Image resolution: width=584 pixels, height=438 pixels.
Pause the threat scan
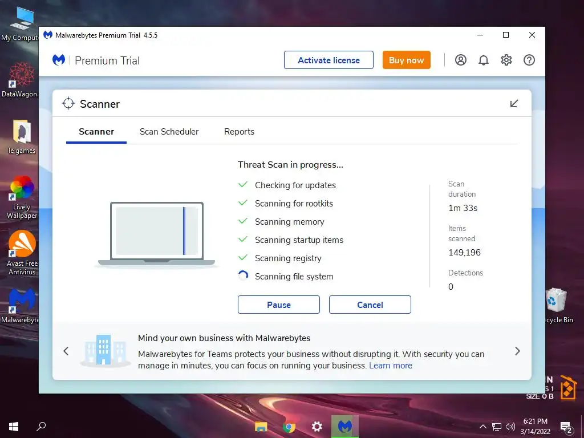click(278, 305)
